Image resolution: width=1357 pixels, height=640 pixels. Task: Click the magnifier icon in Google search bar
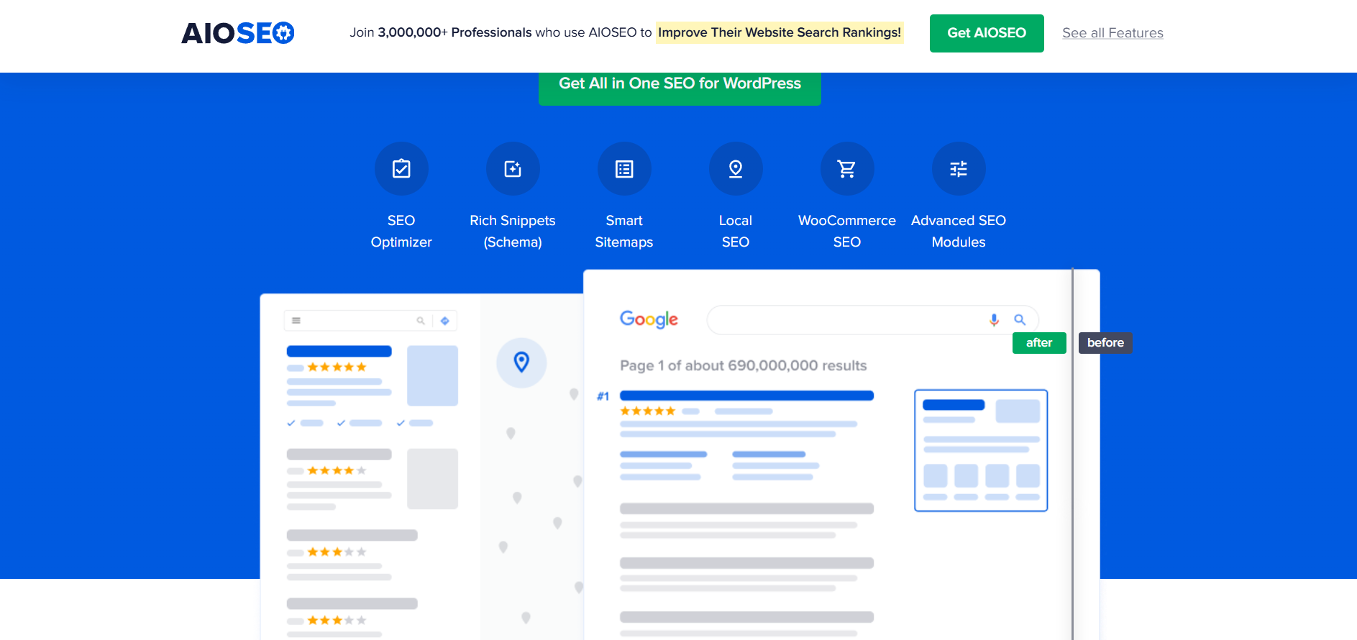pos(1020,320)
